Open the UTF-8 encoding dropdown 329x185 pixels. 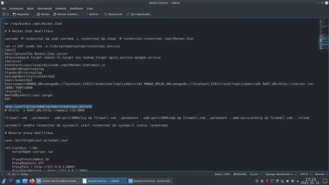[x=306, y=174]
